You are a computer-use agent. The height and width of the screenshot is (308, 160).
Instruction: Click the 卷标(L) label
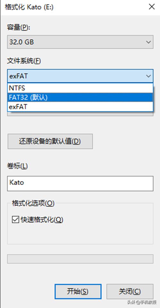(17, 166)
